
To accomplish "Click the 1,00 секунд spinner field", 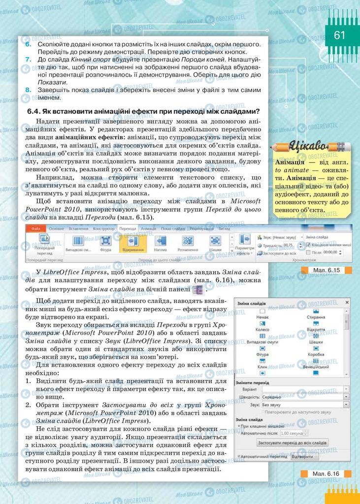I will point(295,433).
